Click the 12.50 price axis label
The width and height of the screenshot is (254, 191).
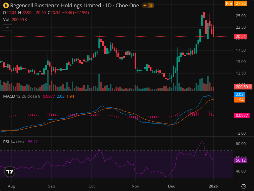point(241,73)
